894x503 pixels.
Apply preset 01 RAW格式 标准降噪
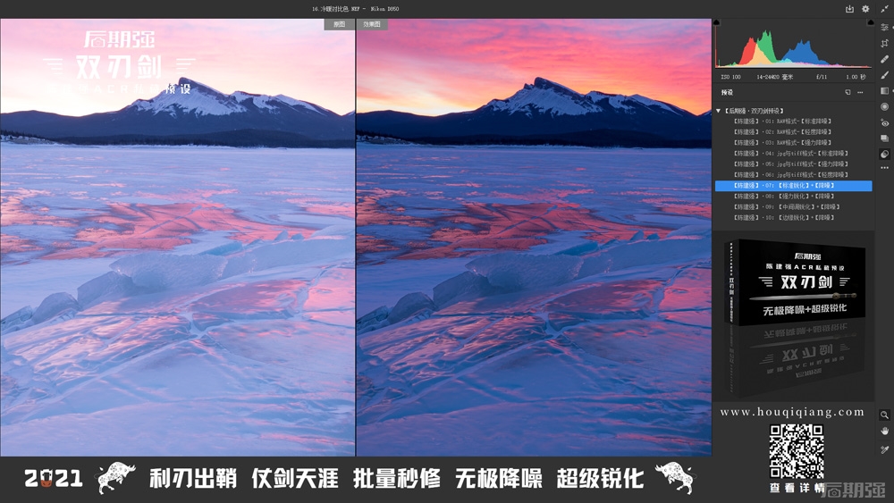point(794,122)
